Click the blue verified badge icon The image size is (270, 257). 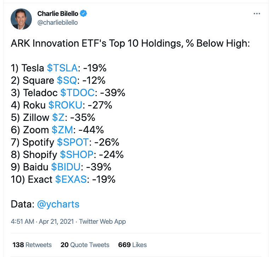click(84, 14)
